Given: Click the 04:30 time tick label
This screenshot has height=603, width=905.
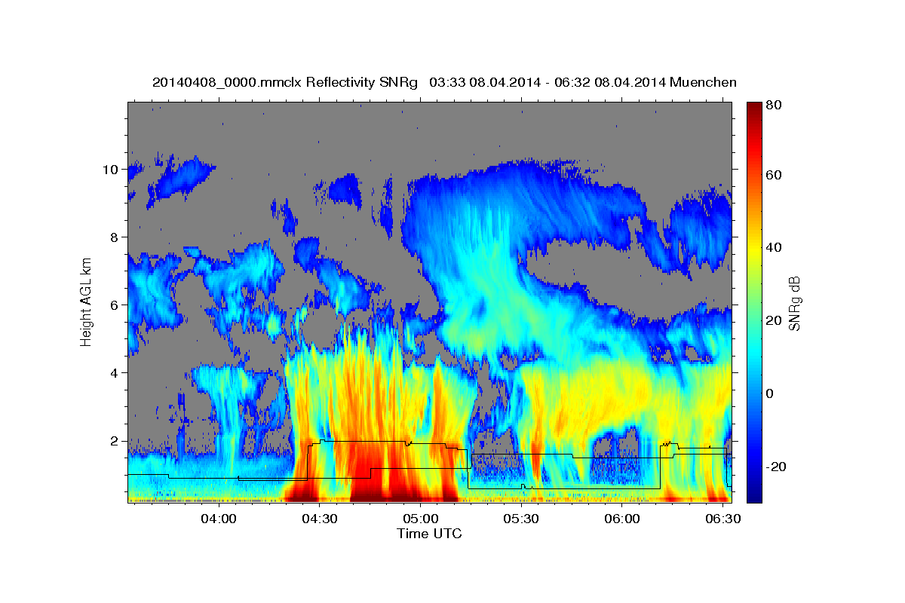Looking at the screenshot, I should 320,519.
